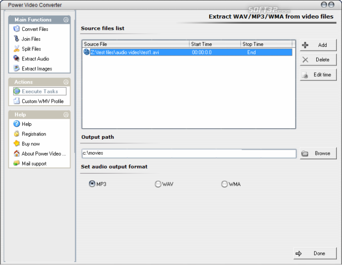Click the Edit time document icon
This screenshot has height=265, width=342.
(x=305, y=75)
